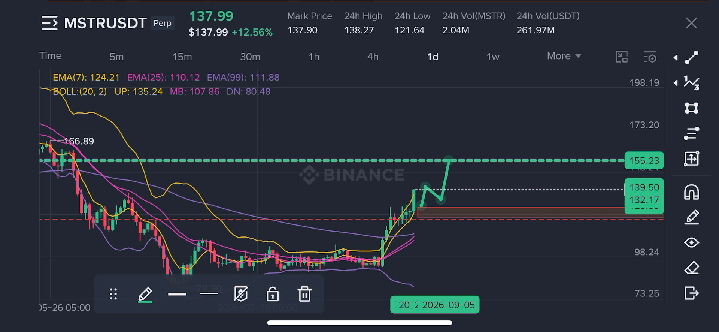719x332 pixels.
Task: Switch to the 5m timeframe
Action: pos(116,57)
